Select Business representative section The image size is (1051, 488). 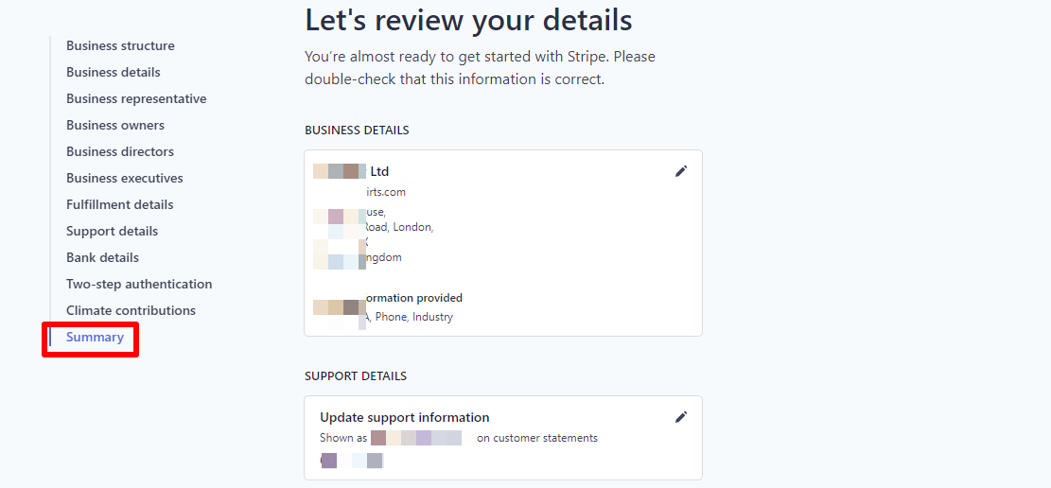pyautogui.click(x=136, y=98)
